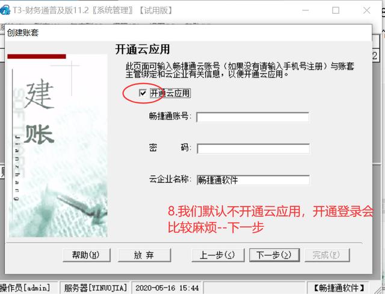This screenshot has width=385, height=294.
Task: Minimize the T3 系统管理 window
Action: [x=305, y=11]
